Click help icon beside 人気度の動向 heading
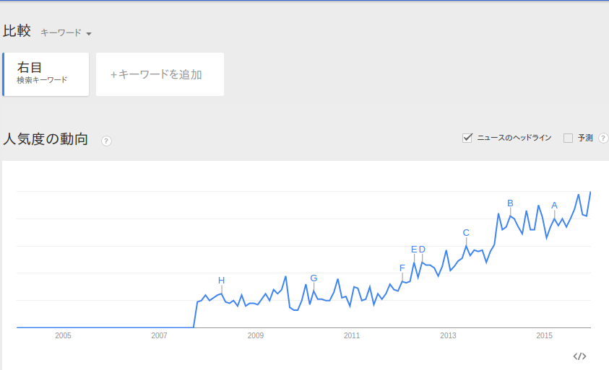 click(106, 141)
